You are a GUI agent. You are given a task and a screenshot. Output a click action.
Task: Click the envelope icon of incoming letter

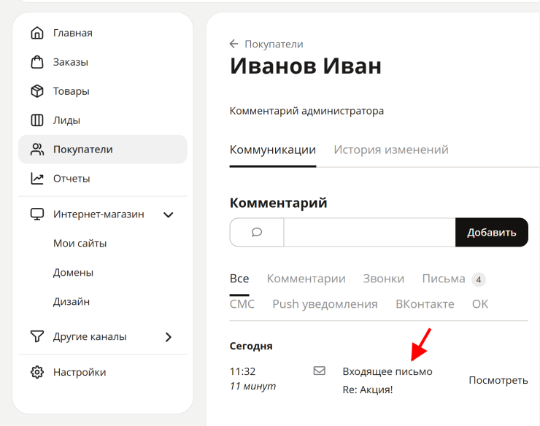tap(319, 371)
